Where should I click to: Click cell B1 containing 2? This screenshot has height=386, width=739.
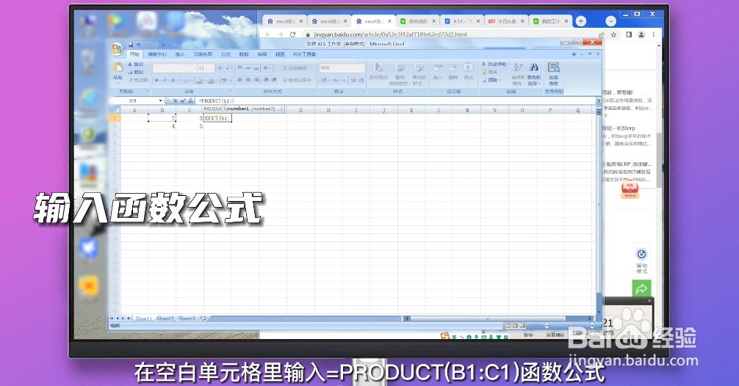tap(162, 118)
